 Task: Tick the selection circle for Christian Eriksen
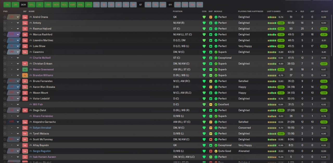(x=5, y=64)
